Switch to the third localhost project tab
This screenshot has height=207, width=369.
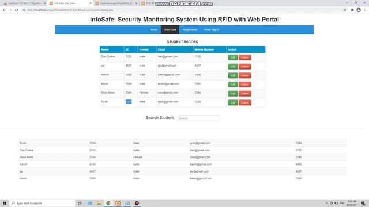click(116, 3)
